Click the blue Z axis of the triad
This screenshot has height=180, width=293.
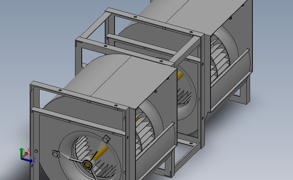[27, 160]
